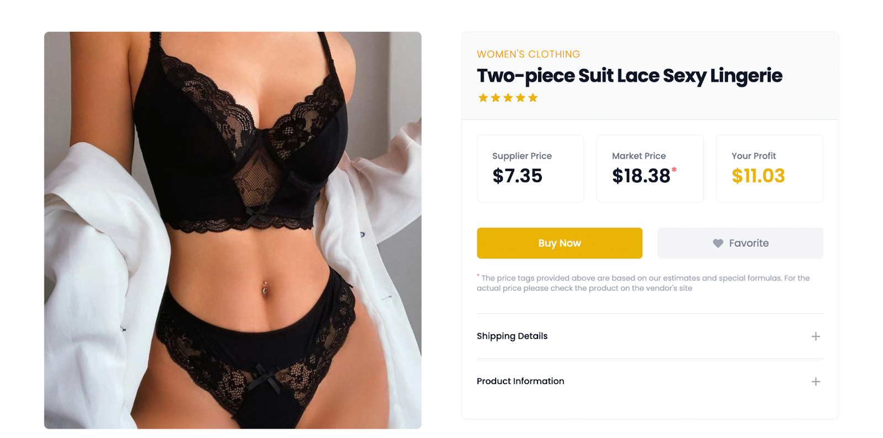This screenshot has height=438, width=883.
Task: Open the Product Information section label
Action: 520,381
